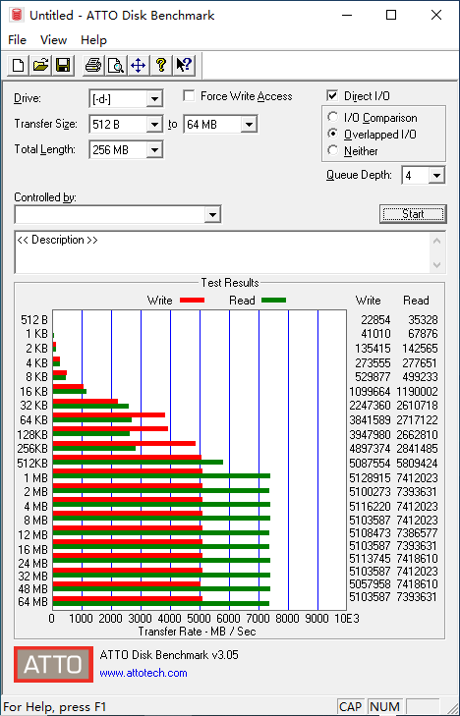Viewport: 460px width, 716px height.
Task: Enable the Force Write Access checkbox
Action: (x=189, y=96)
